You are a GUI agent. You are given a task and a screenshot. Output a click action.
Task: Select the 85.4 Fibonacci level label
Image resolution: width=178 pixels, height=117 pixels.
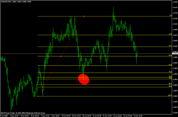[x=170, y=84]
